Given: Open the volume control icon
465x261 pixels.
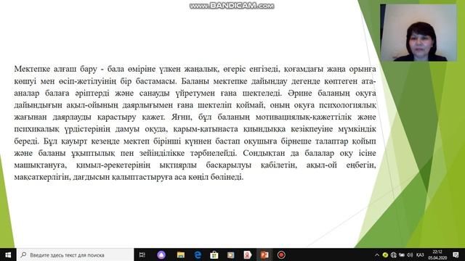Looking at the screenshot, I should point(410,254).
